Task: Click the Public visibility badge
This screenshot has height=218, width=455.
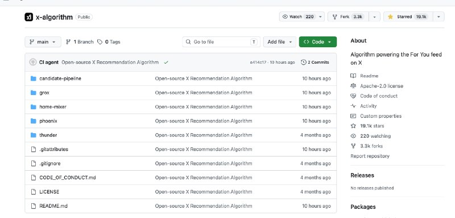Action: click(84, 17)
